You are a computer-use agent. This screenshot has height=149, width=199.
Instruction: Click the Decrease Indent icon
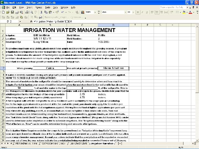click(x=172, y=12)
